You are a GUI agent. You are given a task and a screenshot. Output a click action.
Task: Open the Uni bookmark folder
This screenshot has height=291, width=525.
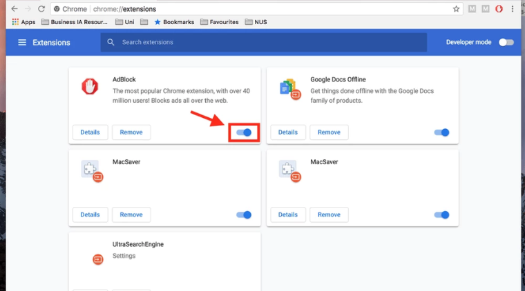[124, 22]
